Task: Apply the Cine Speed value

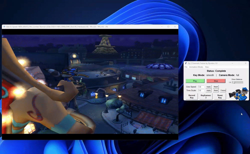Action: (x=208, y=87)
